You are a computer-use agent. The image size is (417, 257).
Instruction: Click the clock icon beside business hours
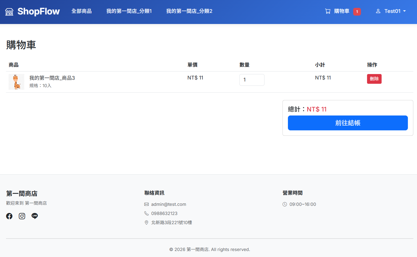pos(284,204)
